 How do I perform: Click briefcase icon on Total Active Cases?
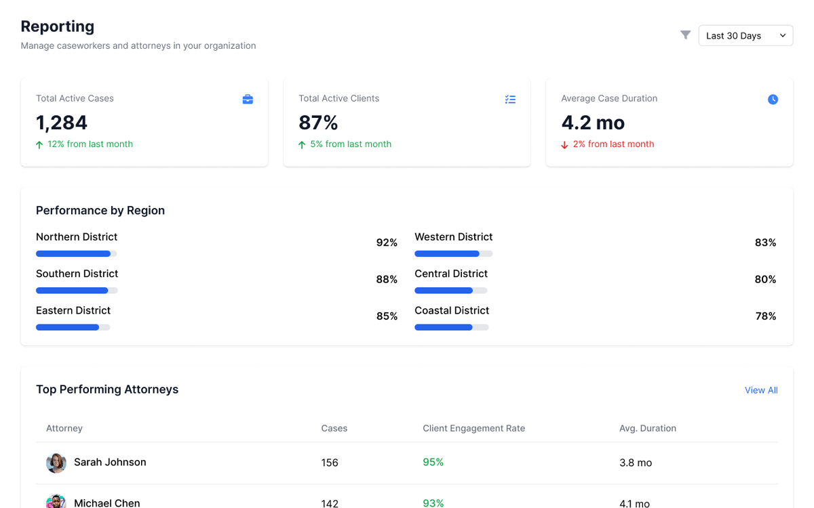point(248,100)
